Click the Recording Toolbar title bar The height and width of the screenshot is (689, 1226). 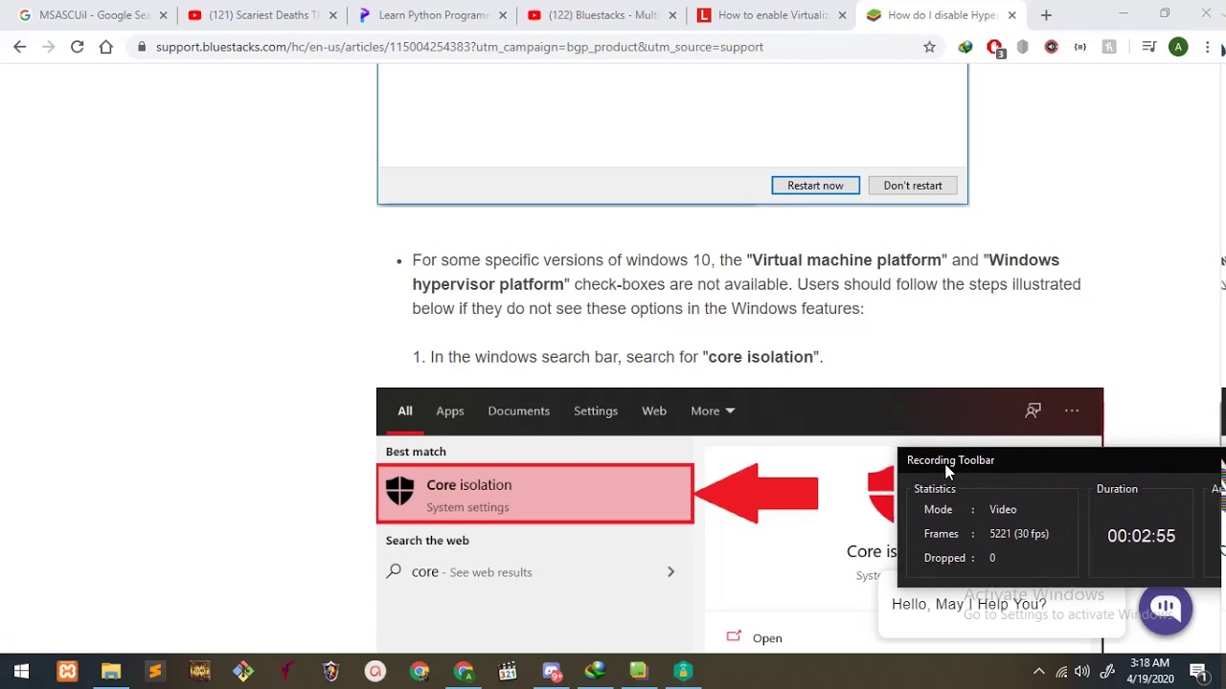click(1058, 460)
